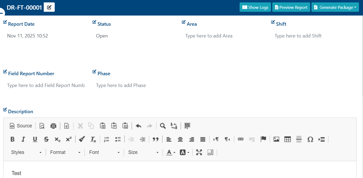
Task: Insert a hyperlink
Action: coord(241,139)
